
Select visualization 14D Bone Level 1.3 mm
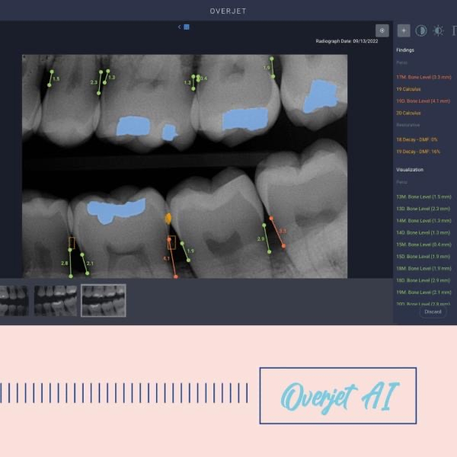(423, 233)
